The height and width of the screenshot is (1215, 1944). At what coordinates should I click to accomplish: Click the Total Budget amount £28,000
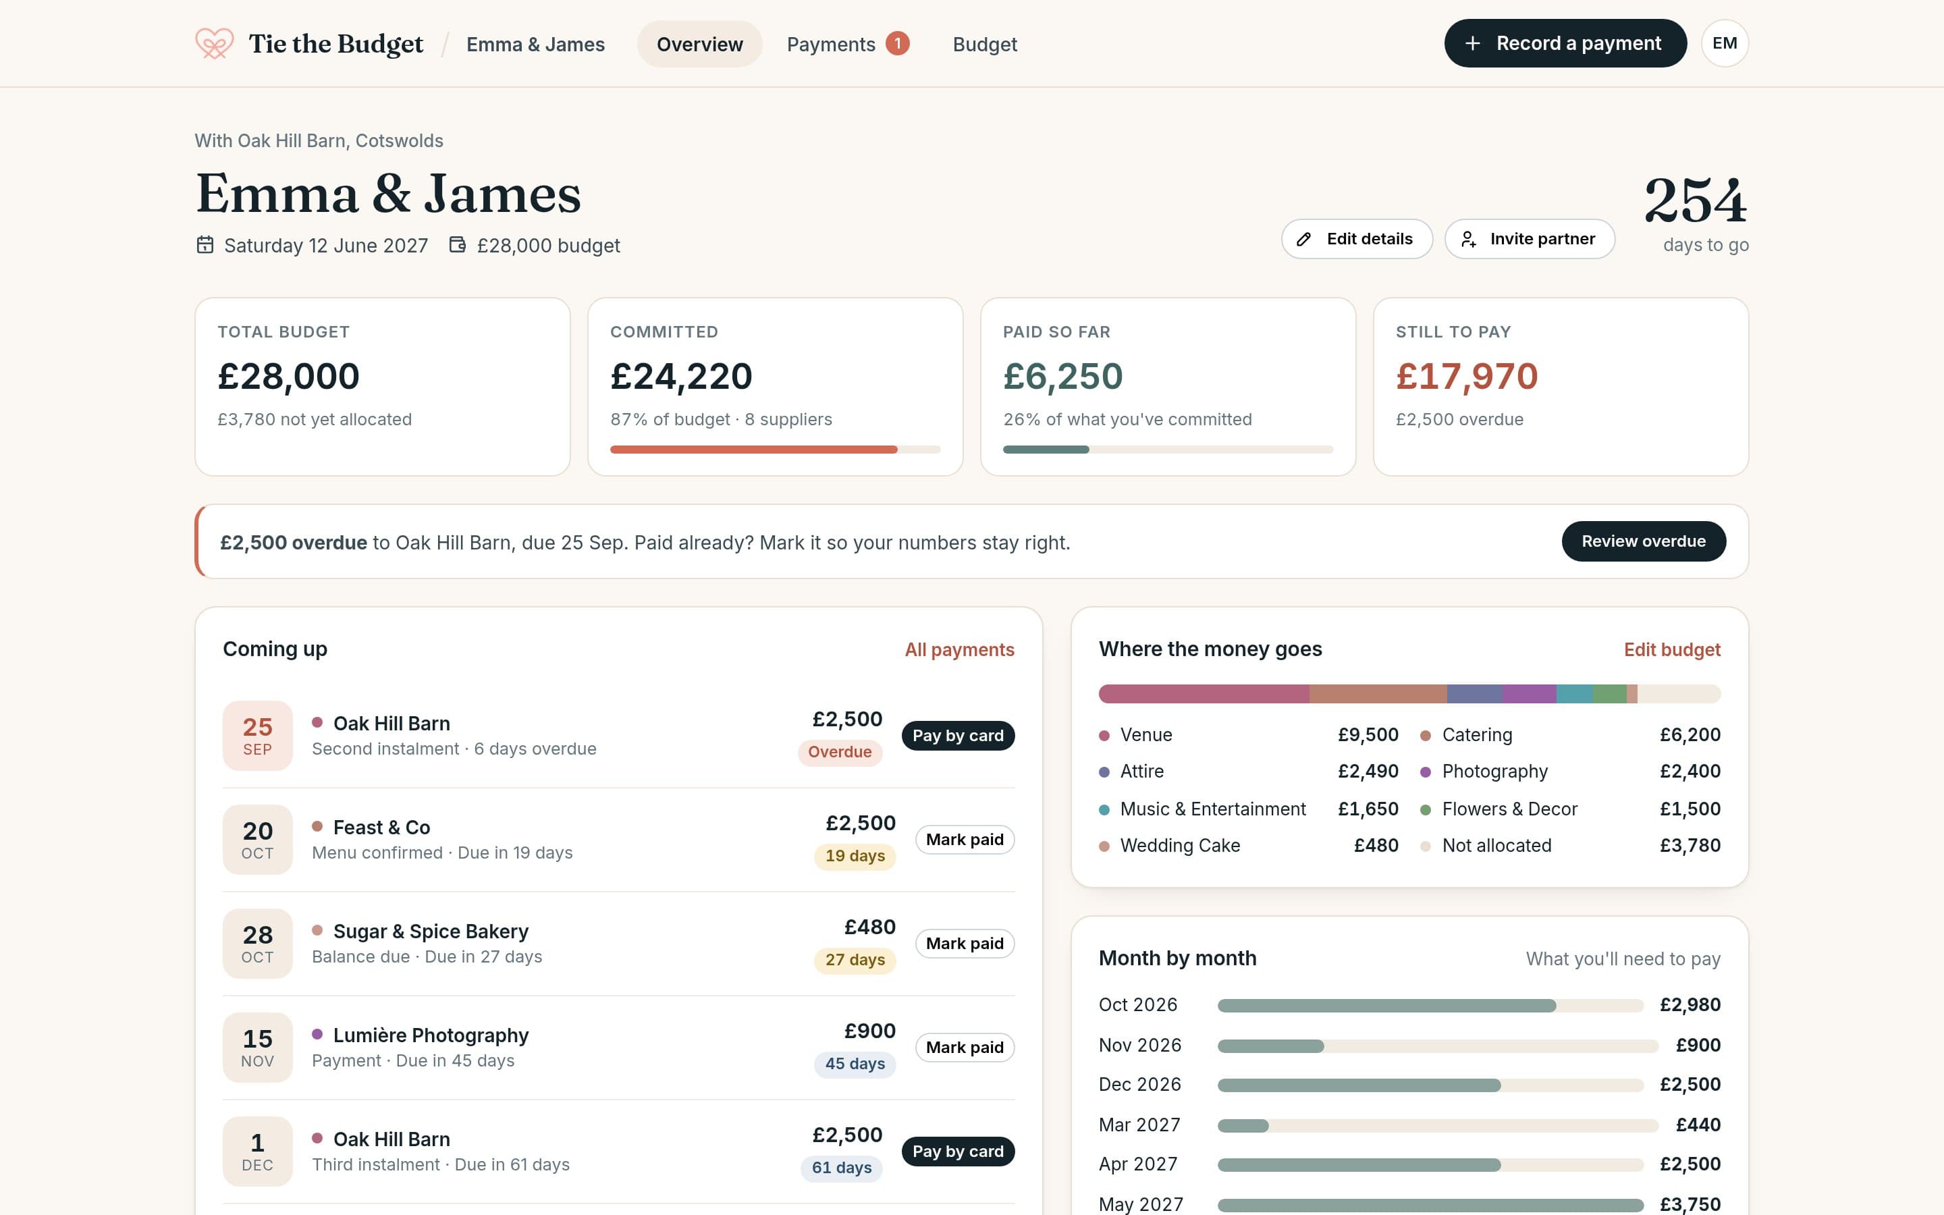288,376
